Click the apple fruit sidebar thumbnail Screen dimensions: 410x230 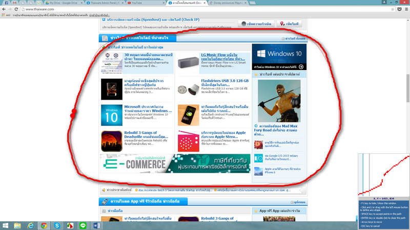(x=258, y=145)
